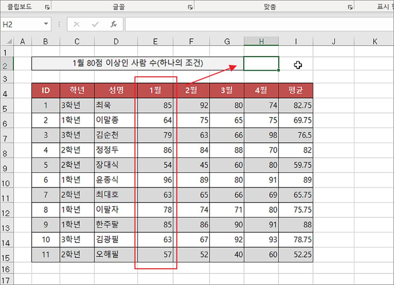Select column H header
The width and height of the screenshot is (394, 285).
coord(261,41)
